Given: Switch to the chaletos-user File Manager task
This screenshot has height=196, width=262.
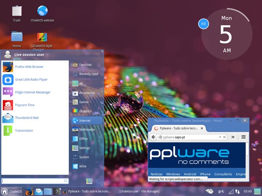Looking at the screenshot, I should click(139, 192).
